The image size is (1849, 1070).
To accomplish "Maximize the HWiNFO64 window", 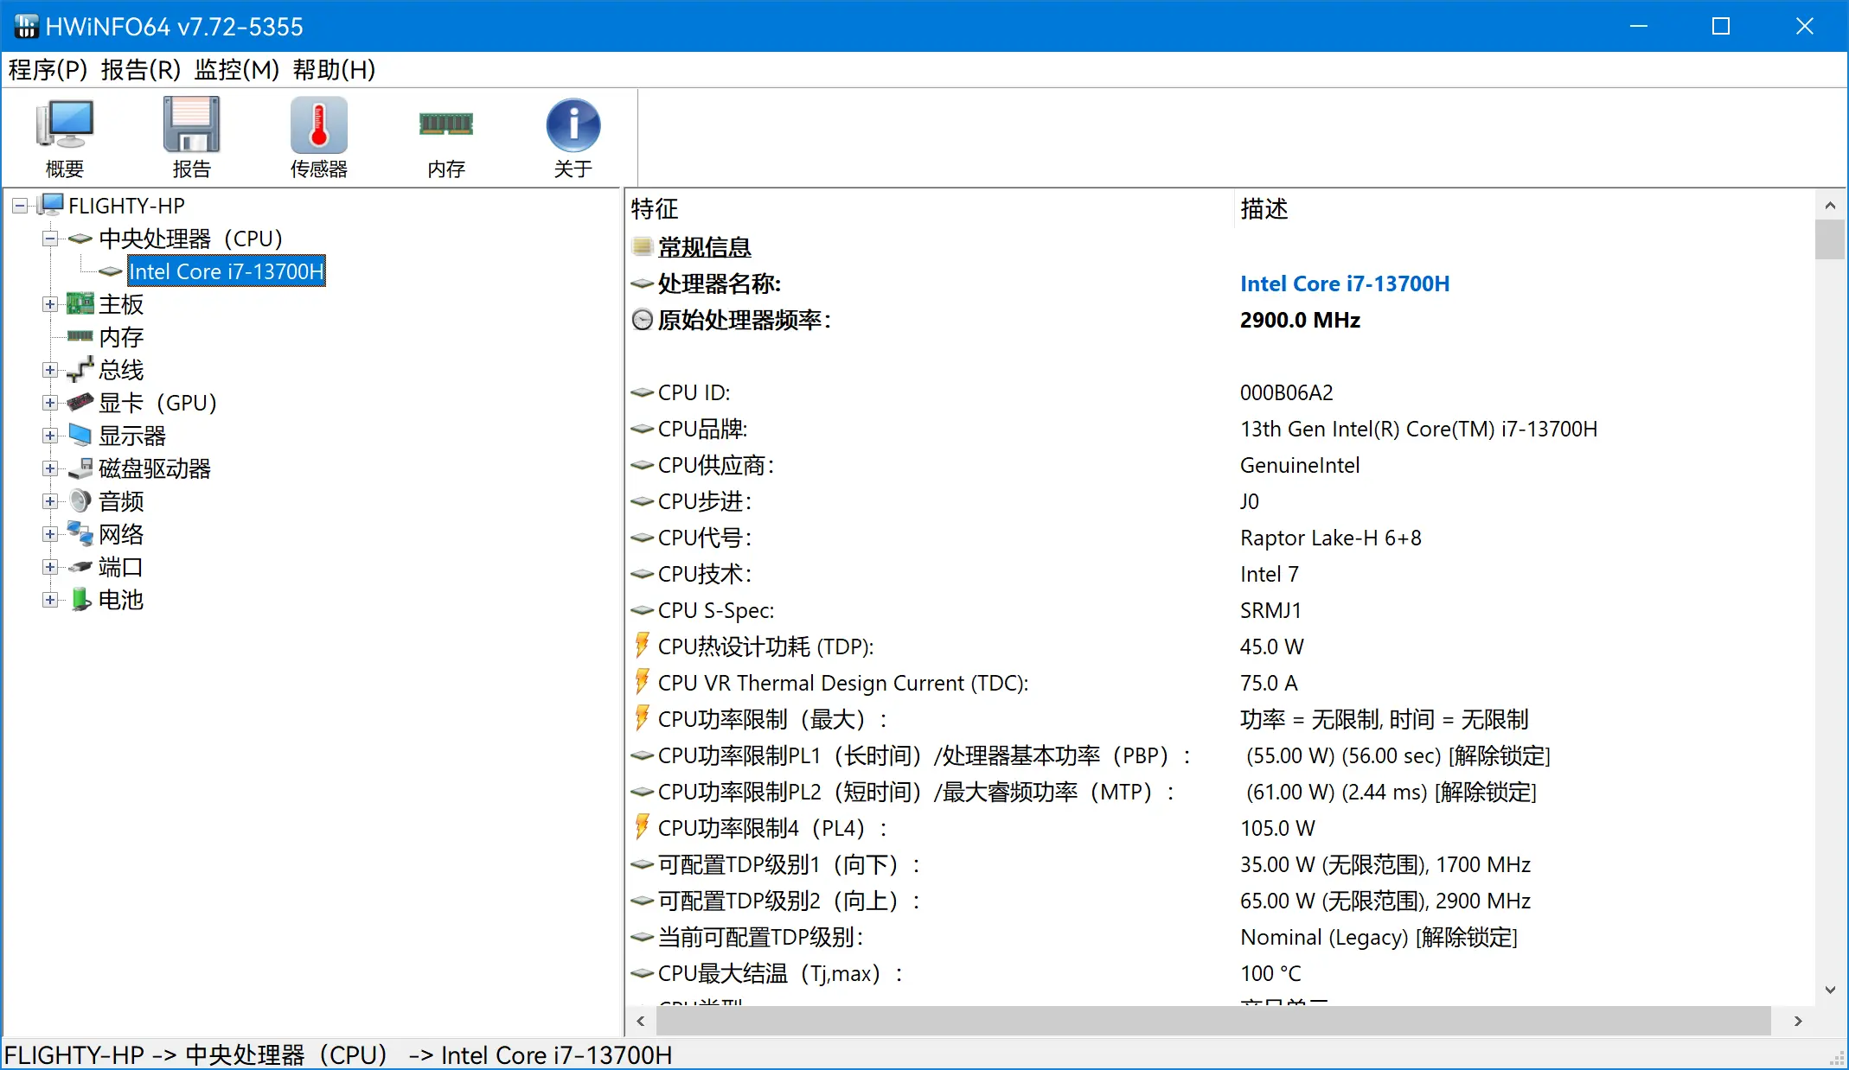I will 1721,26.
